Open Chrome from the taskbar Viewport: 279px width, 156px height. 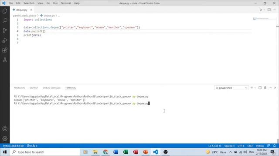105,152
